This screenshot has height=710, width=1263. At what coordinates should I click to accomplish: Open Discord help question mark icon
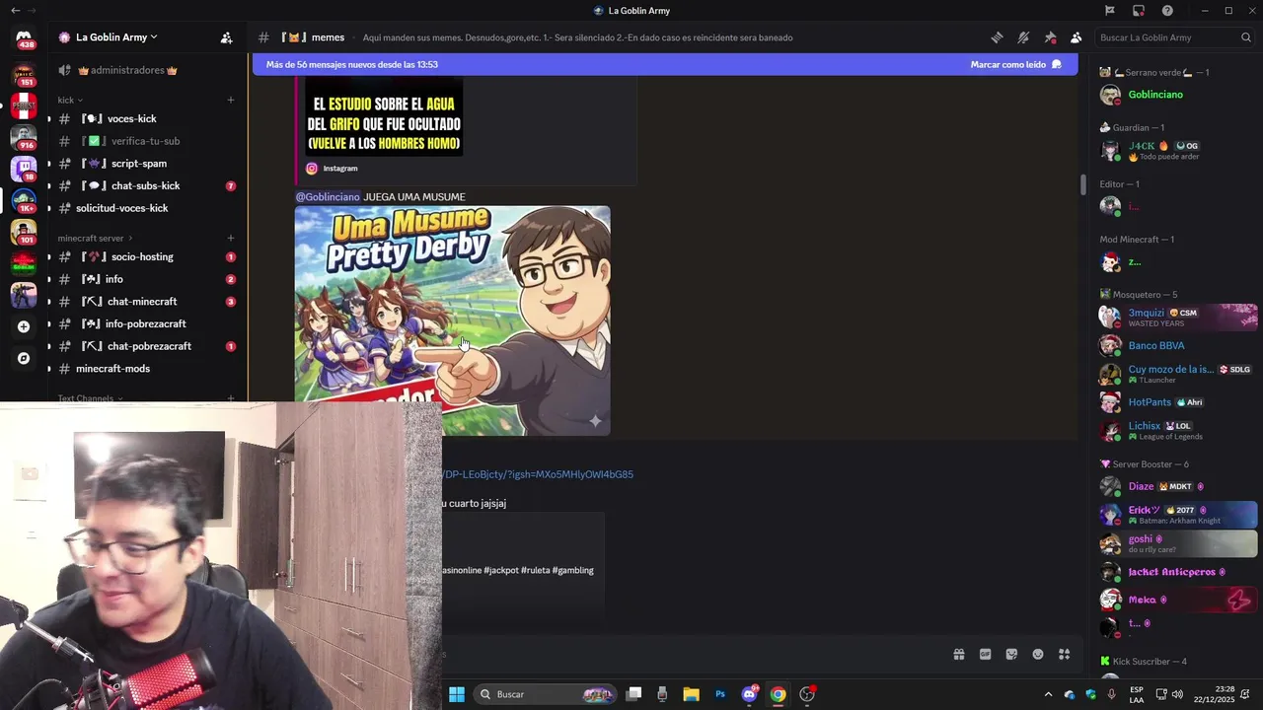(1168, 11)
